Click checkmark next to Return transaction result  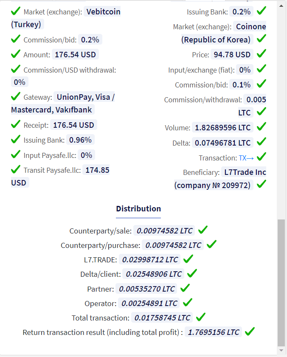click(250, 332)
